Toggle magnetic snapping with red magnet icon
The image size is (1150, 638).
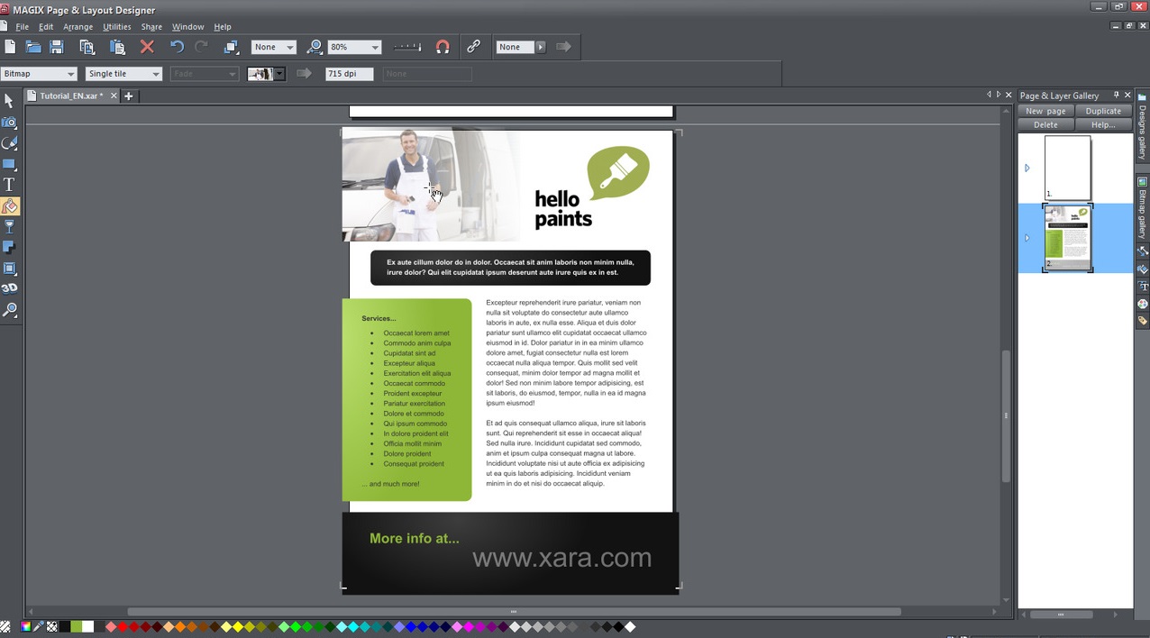443,47
